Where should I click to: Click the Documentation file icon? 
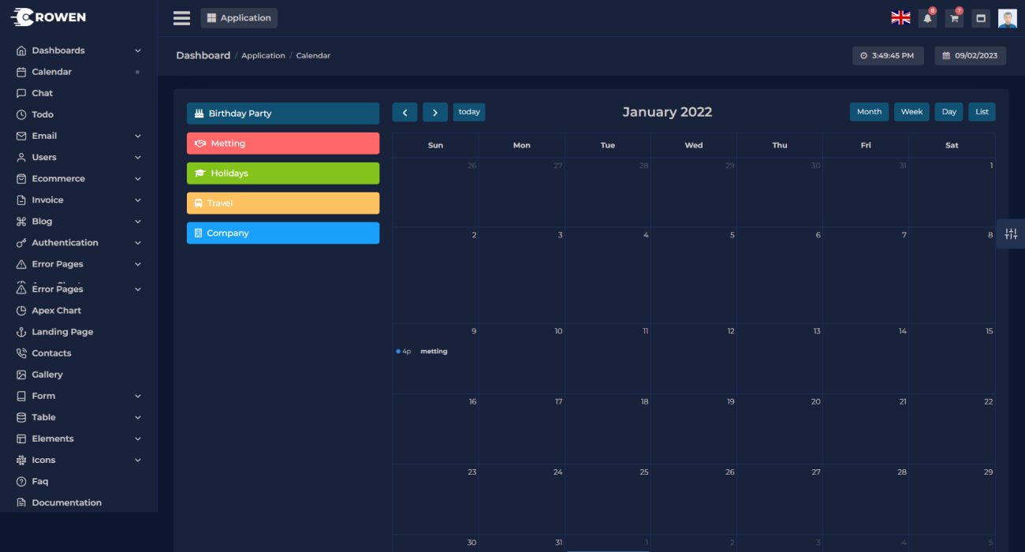tap(21, 502)
